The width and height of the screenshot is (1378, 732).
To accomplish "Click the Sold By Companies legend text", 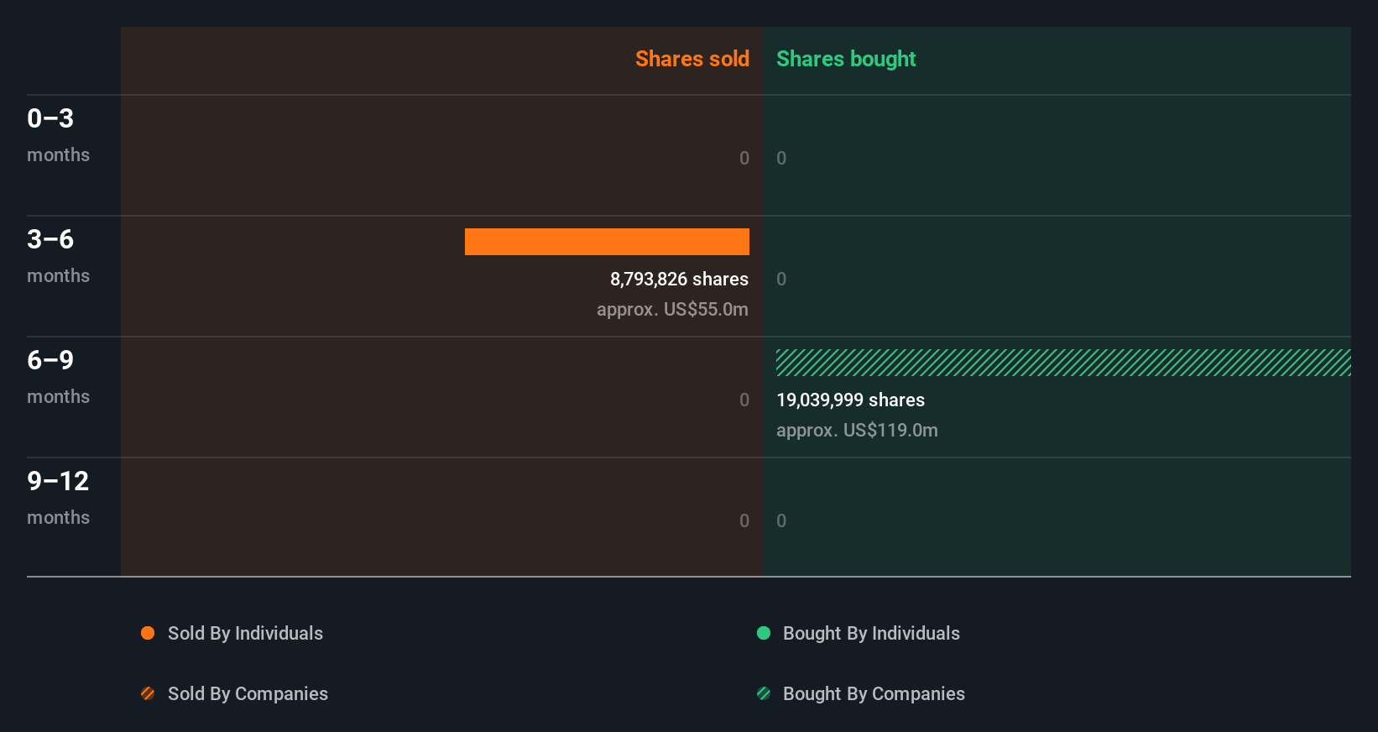I will [x=248, y=693].
